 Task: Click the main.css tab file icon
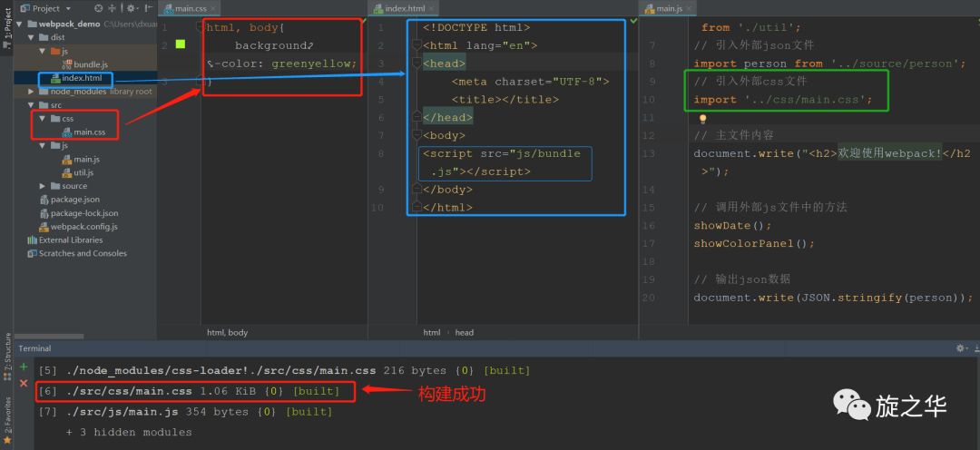pos(168,9)
